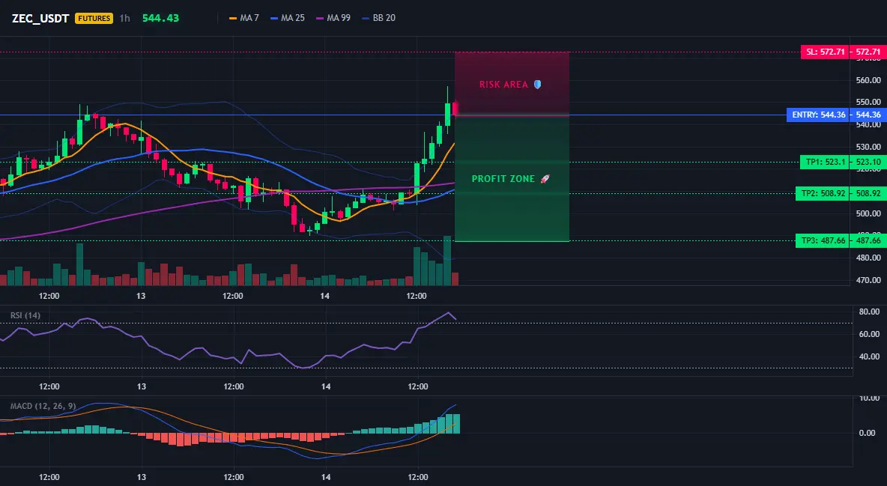887x486 pixels.
Task: Click the 470.00 price axis value
Action: 868,280
